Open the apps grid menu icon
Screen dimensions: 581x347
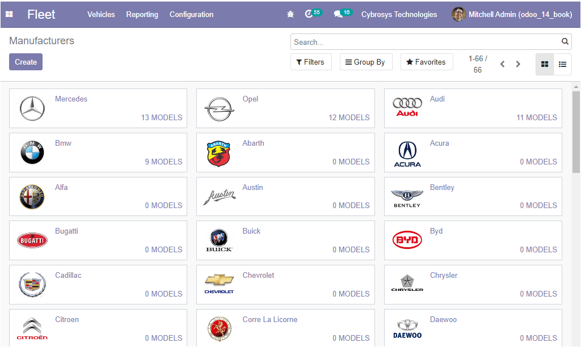point(9,14)
